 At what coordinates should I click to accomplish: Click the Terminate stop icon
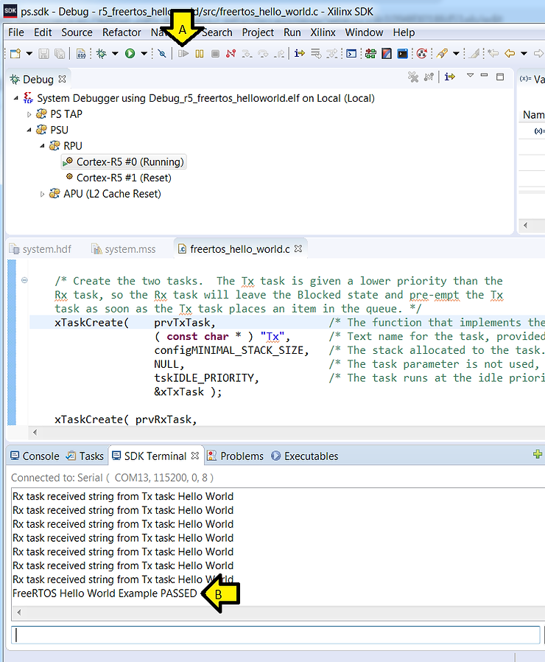[x=215, y=54]
